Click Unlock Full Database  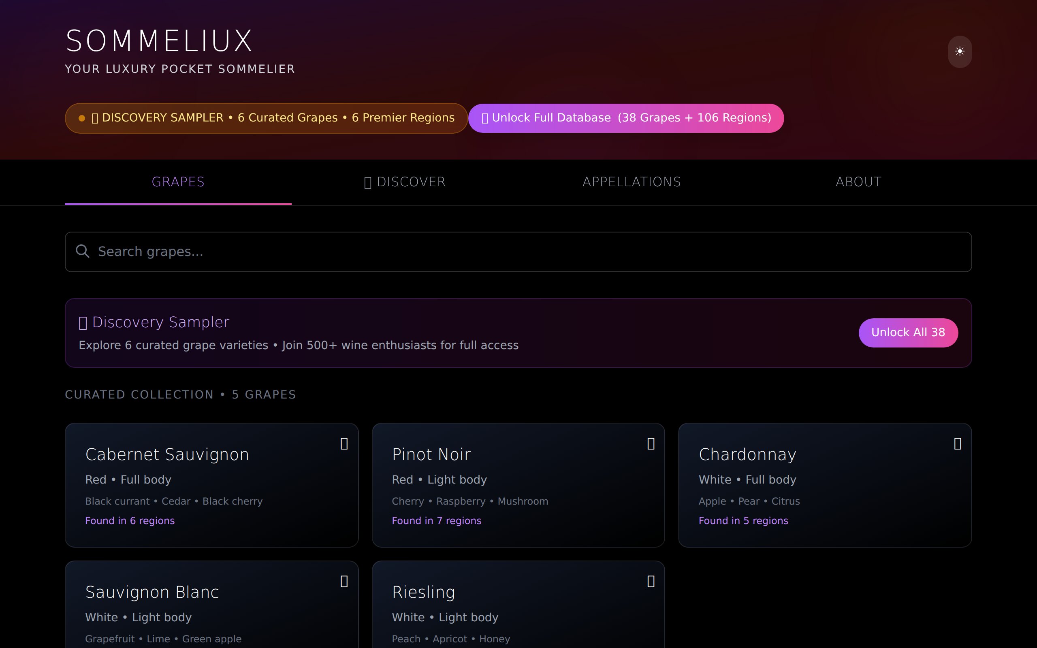(x=627, y=117)
